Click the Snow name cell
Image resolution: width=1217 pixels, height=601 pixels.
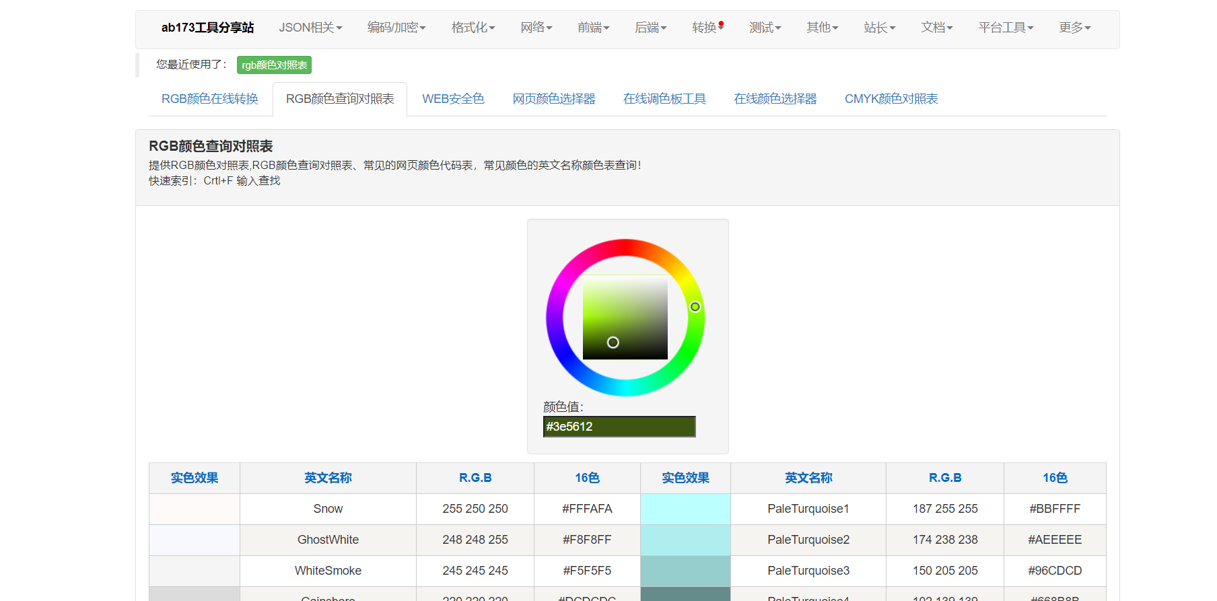pos(328,509)
